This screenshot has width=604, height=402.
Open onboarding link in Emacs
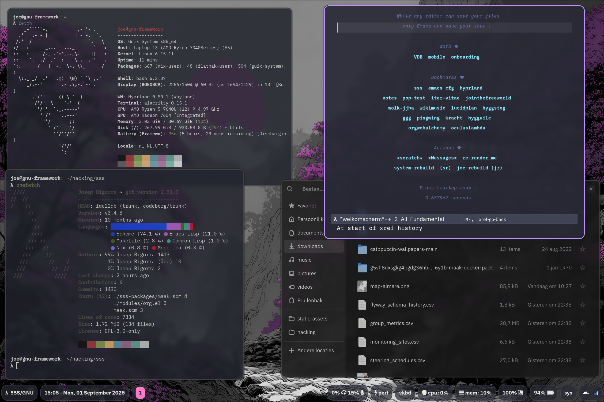tap(465, 57)
